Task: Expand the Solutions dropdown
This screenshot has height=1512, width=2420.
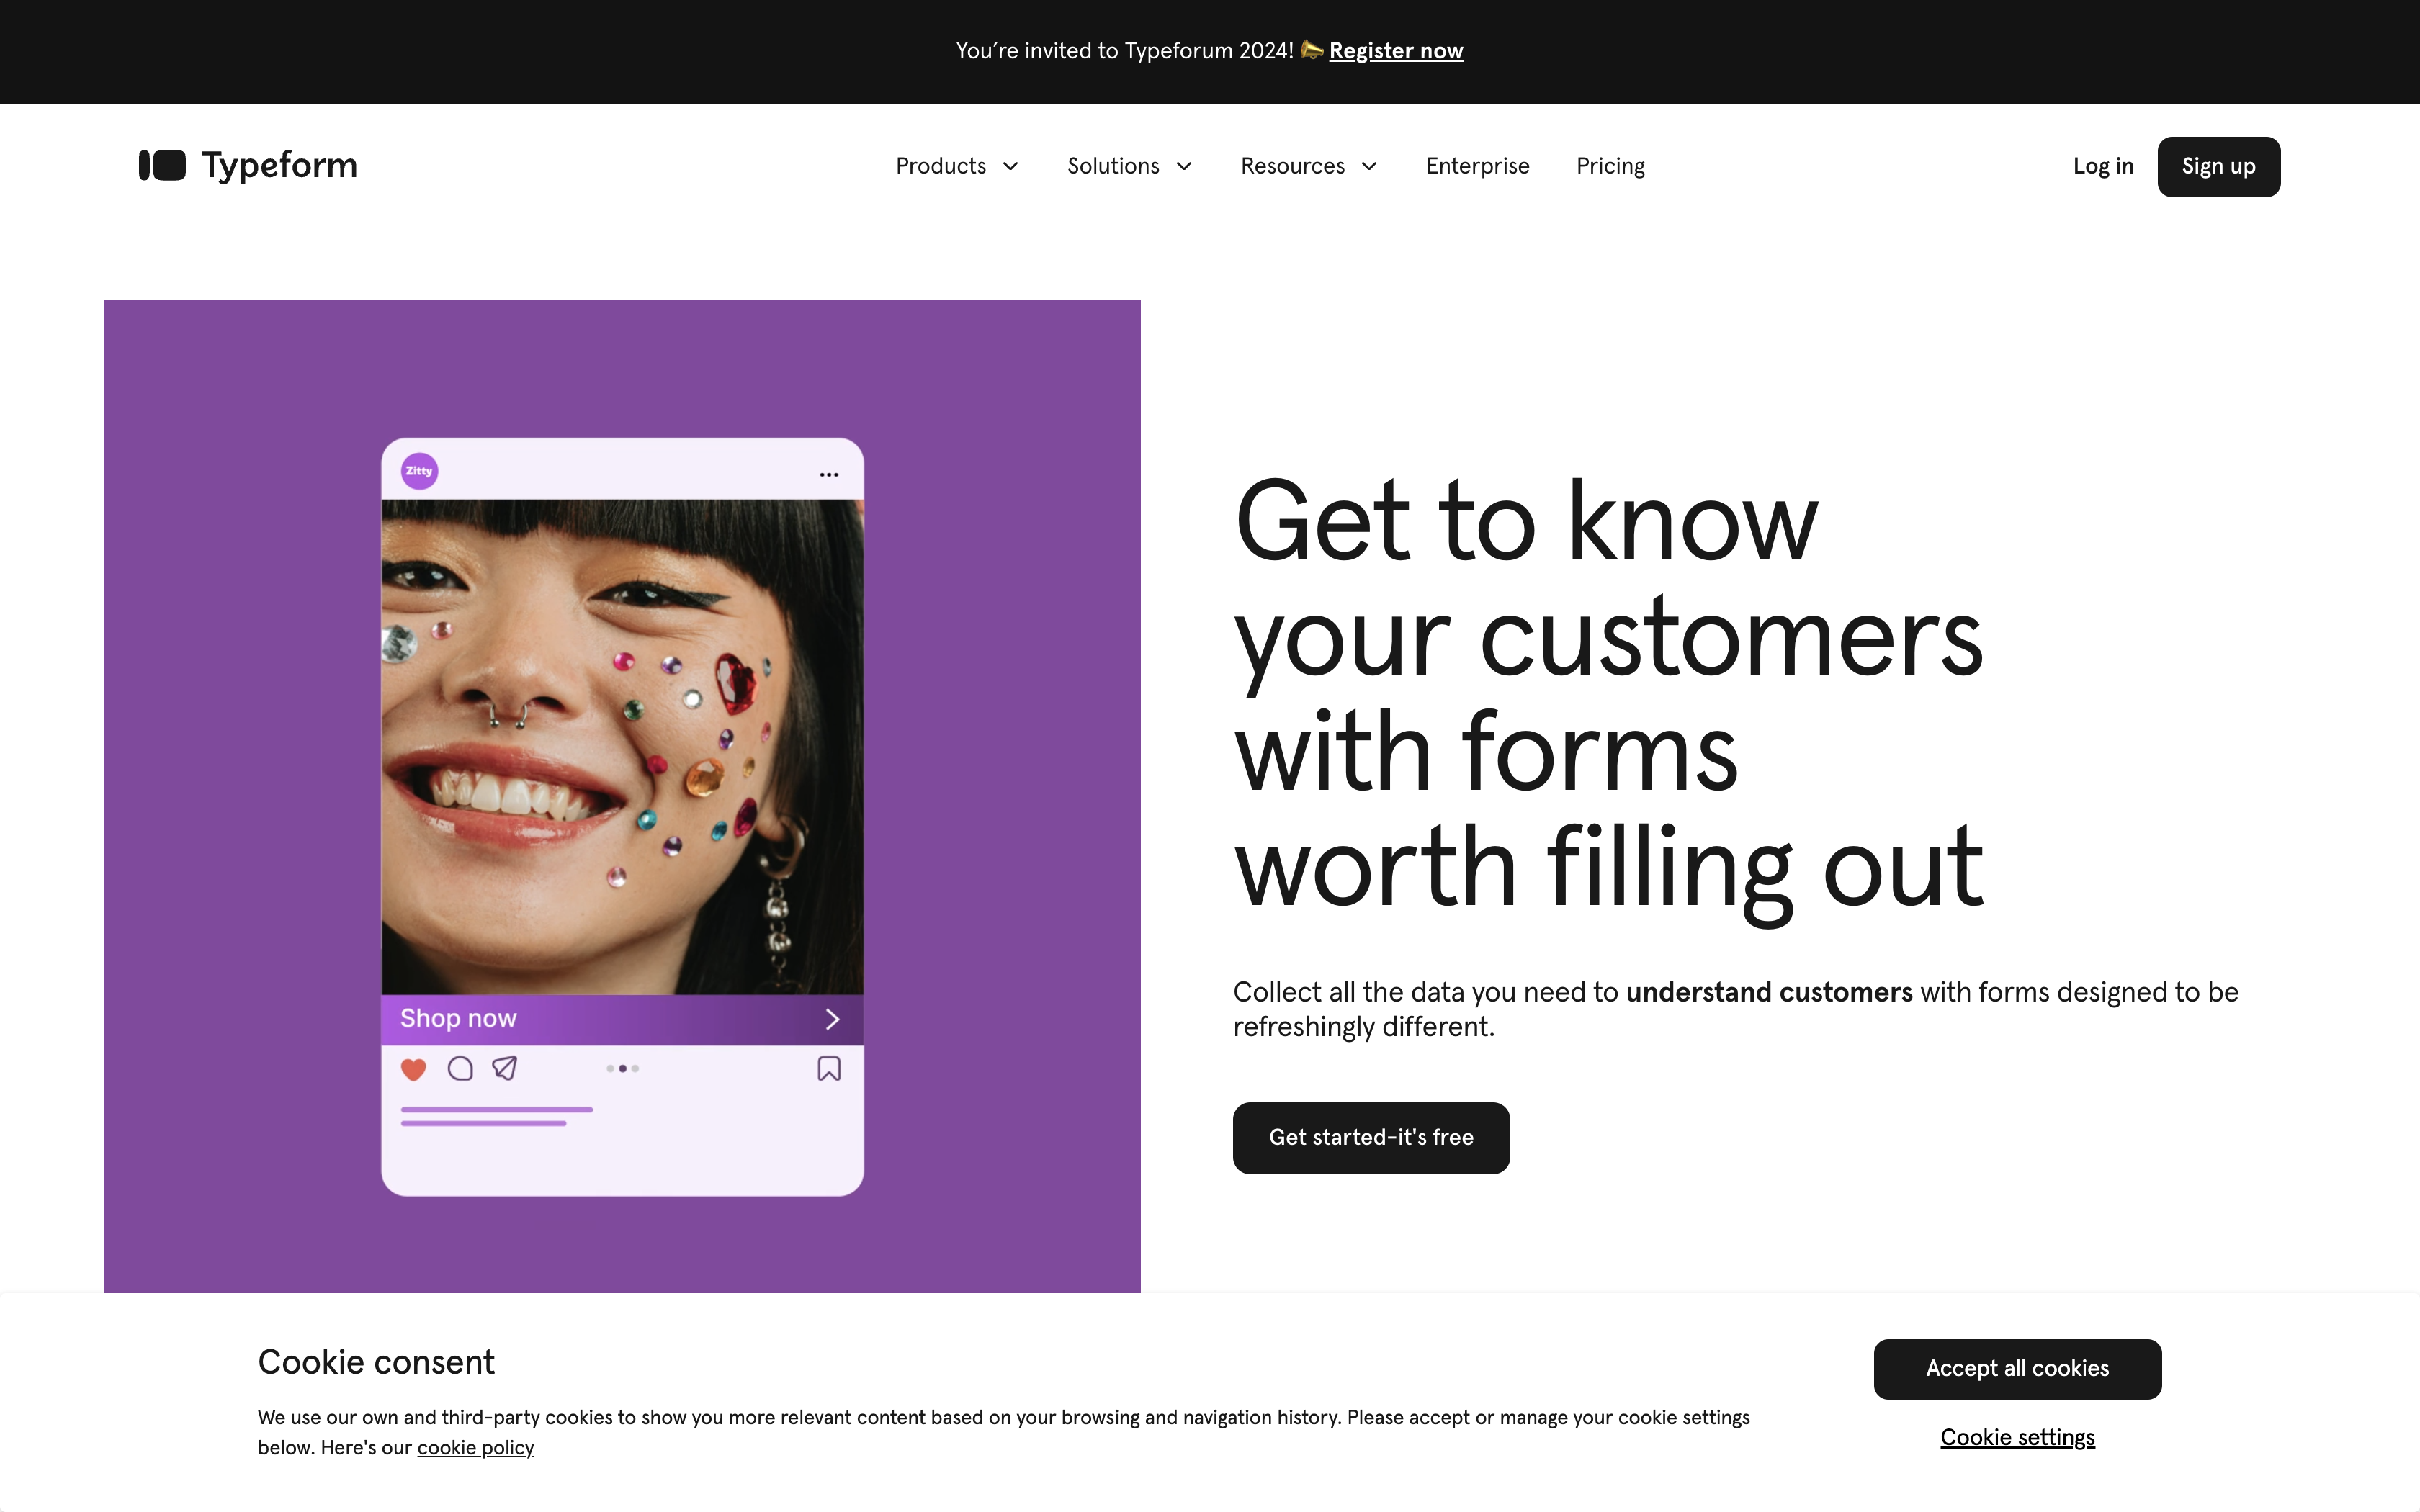Action: pos(1130,166)
